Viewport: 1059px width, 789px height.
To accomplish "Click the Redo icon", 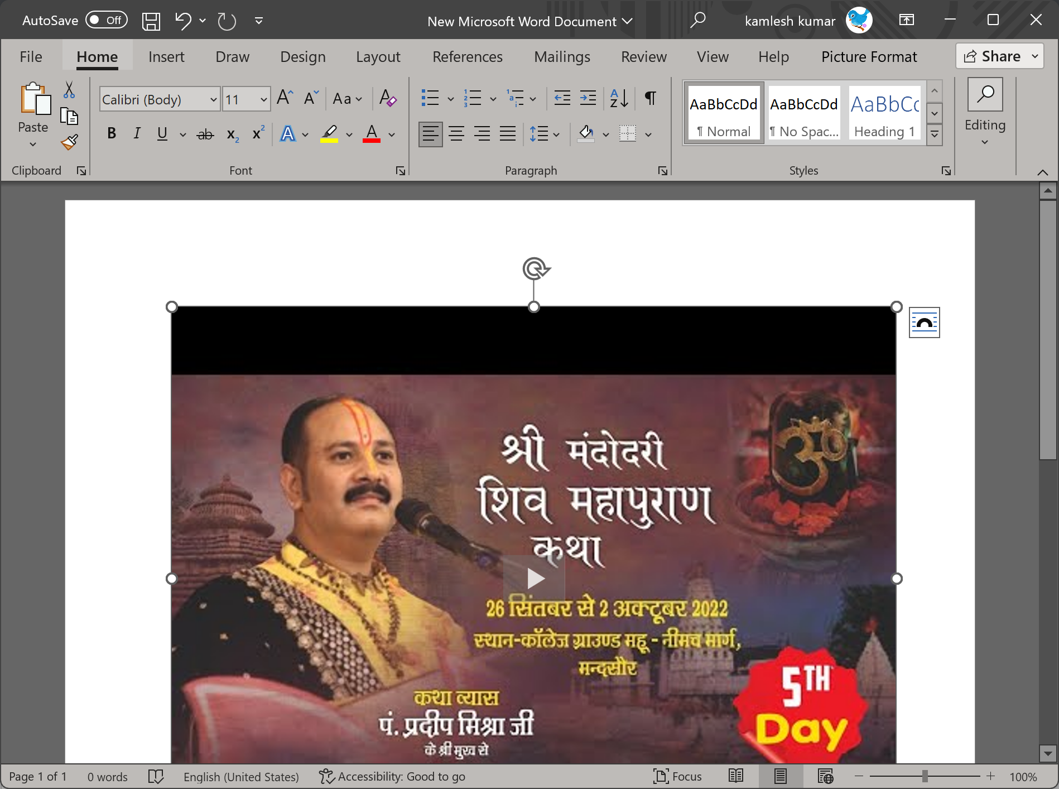I will (x=227, y=21).
